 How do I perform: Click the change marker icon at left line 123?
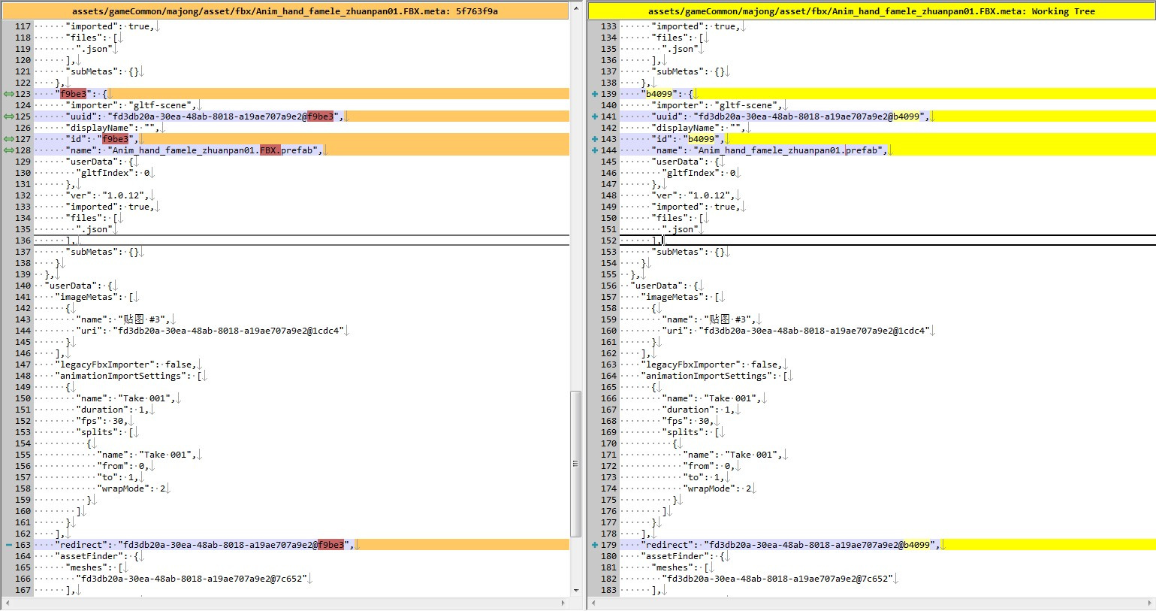pyautogui.click(x=8, y=94)
